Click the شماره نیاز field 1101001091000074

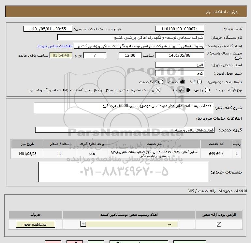click(x=179, y=29)
